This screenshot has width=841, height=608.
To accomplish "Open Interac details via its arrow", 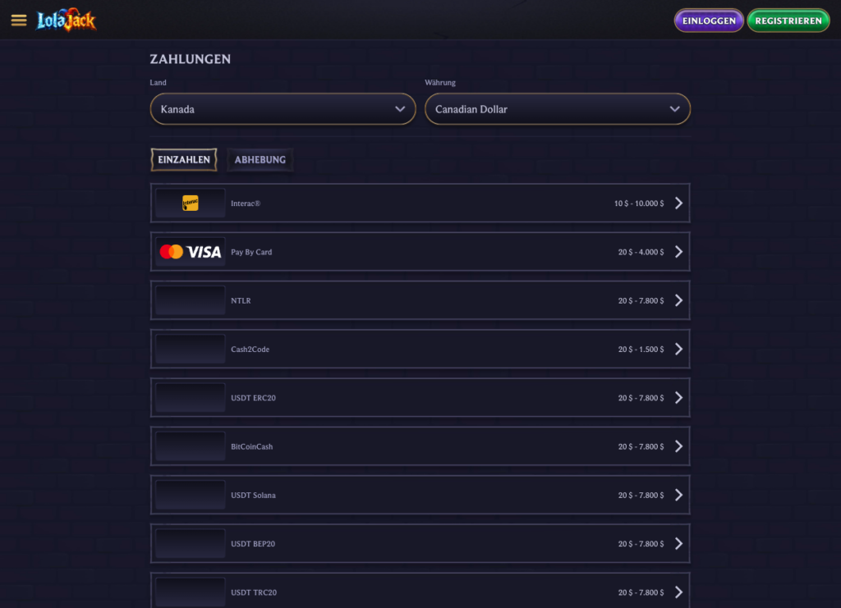I will (678, 203).
